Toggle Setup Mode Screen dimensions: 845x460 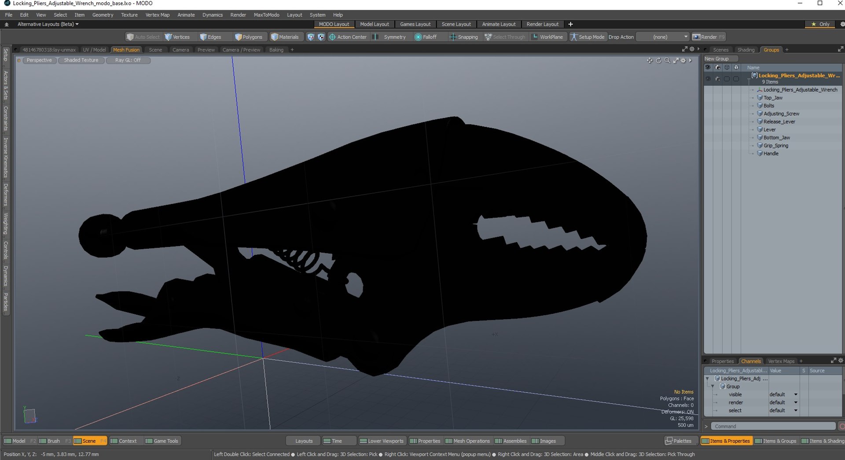click(588, 37)
